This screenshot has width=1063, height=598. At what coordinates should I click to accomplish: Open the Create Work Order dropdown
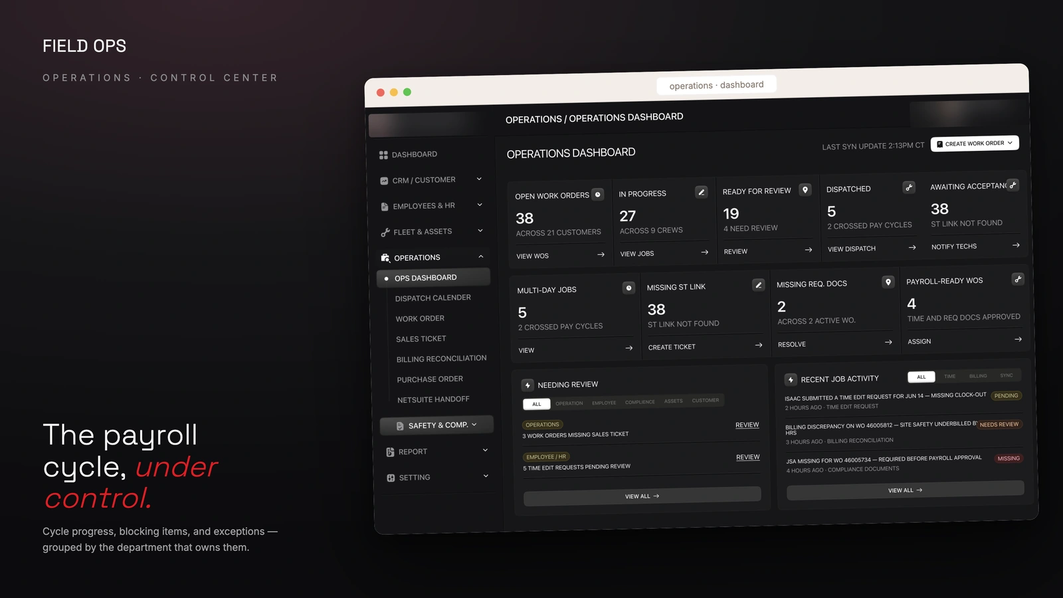click(x=975, y=144)
